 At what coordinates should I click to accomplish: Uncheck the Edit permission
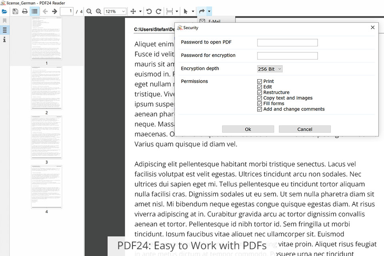point(260,87)
